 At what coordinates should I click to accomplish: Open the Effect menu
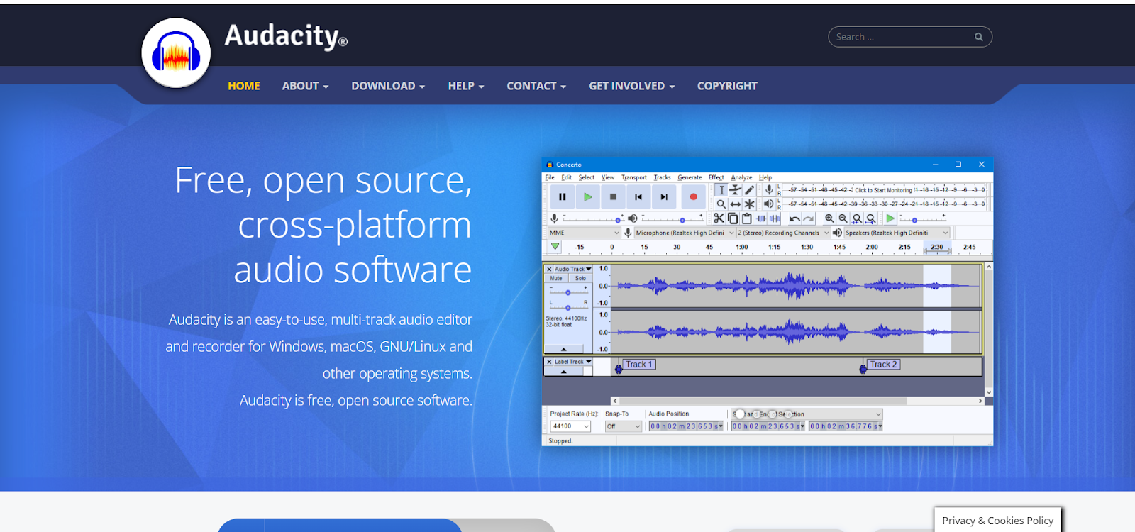716,177
